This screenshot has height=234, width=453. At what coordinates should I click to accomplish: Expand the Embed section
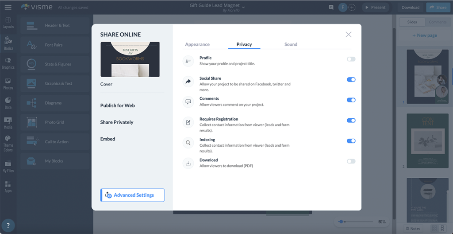point(108,139)
